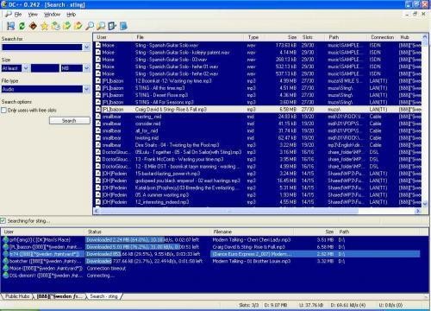Click the folder icon with green check mark
Image resolution: width=431 pixels, height=311 pixels.
click(x=67, y=26)
